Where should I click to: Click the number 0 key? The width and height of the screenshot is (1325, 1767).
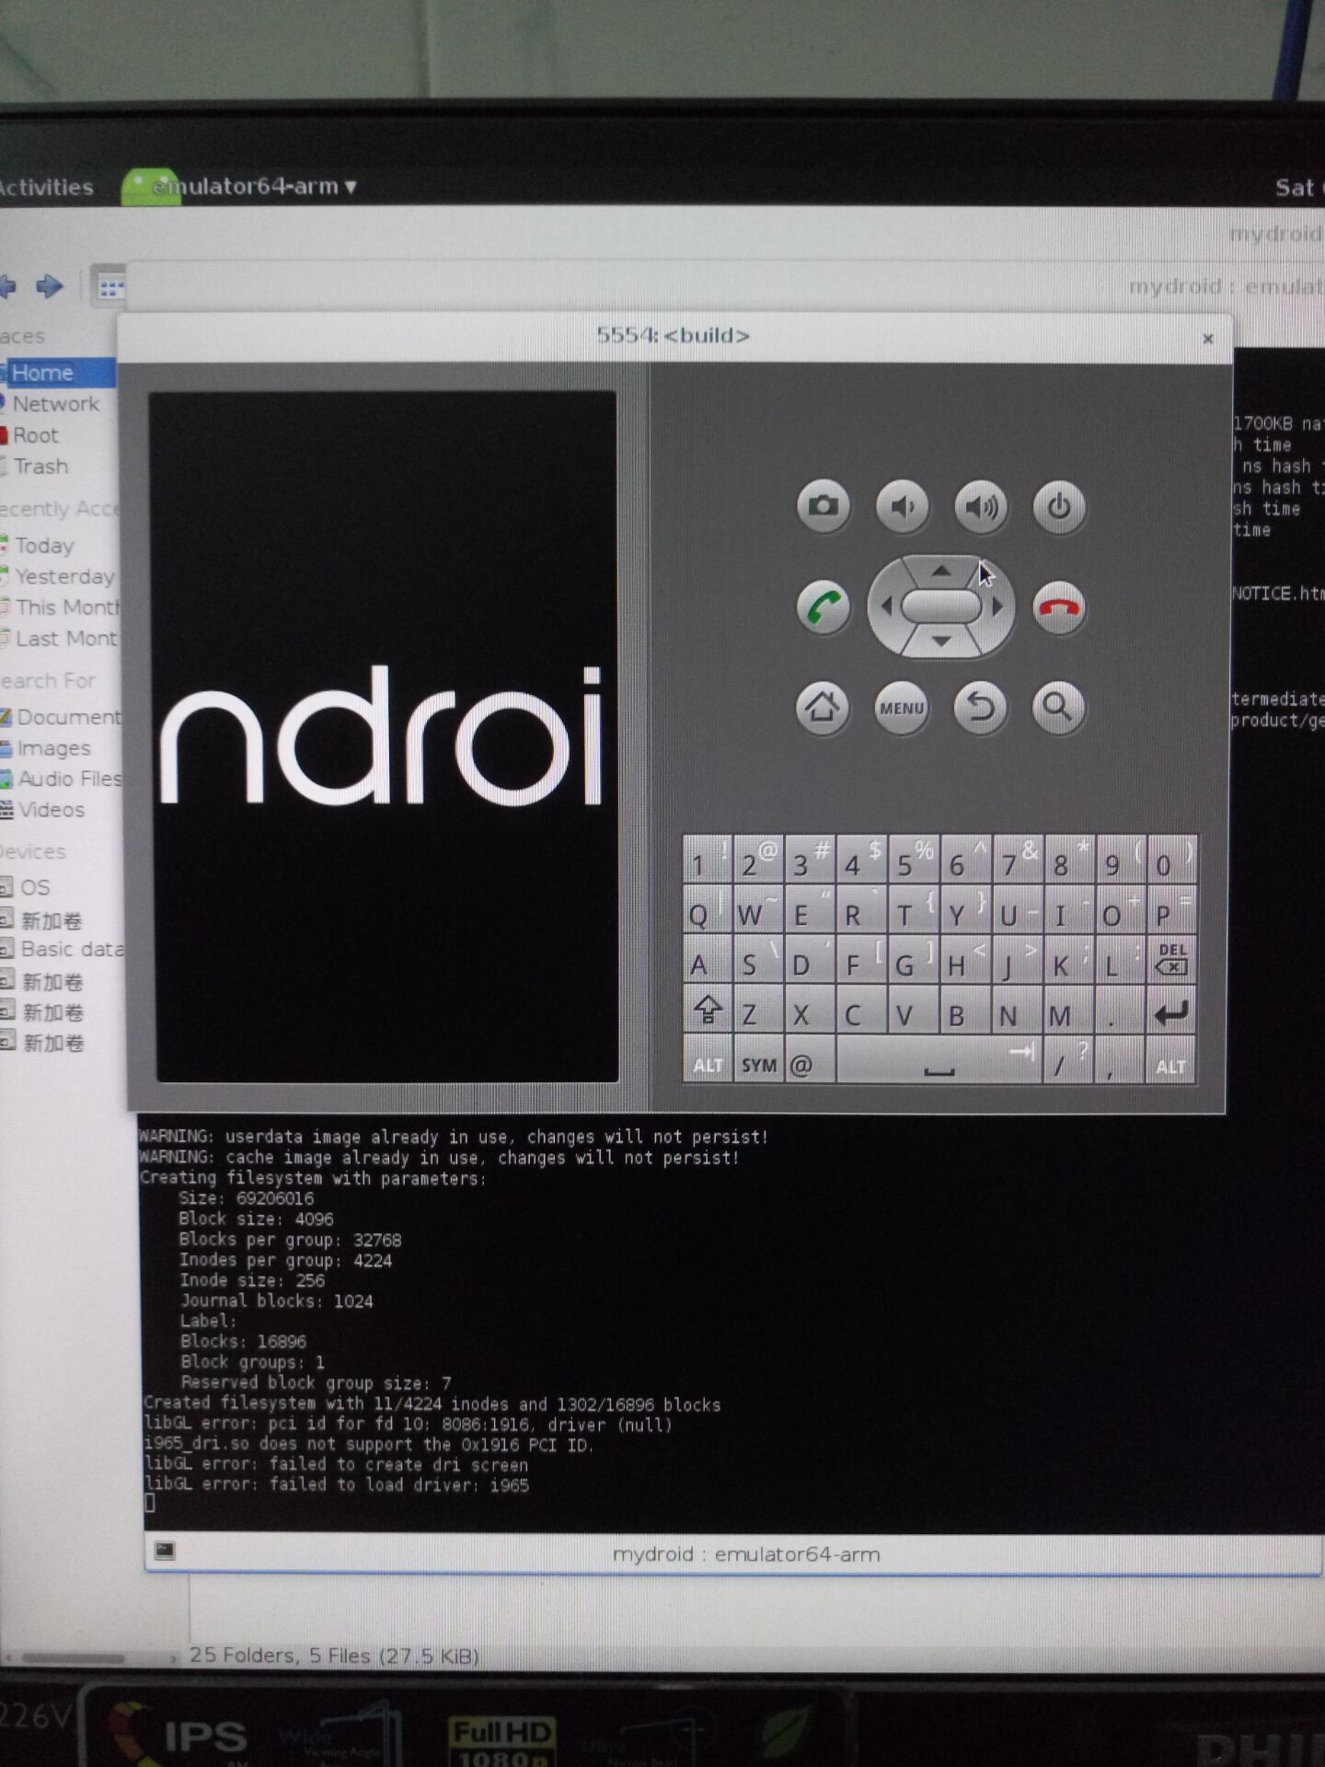(x=1171, y=860)
